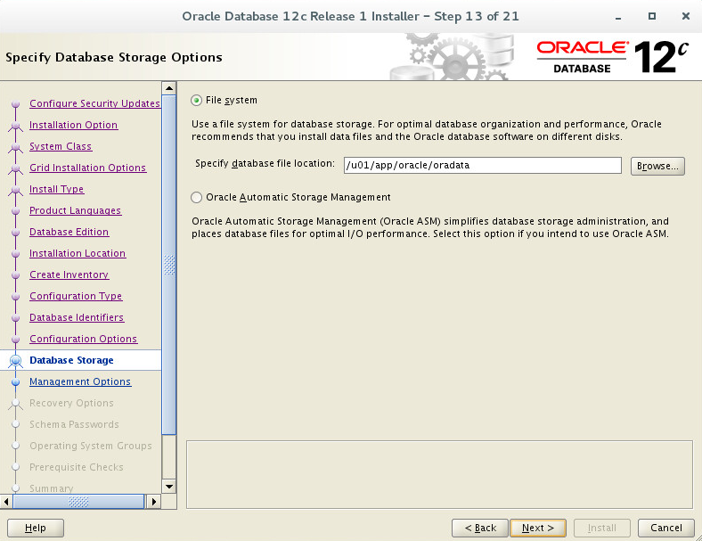Open Create Inventory step

tap(69, 275)
